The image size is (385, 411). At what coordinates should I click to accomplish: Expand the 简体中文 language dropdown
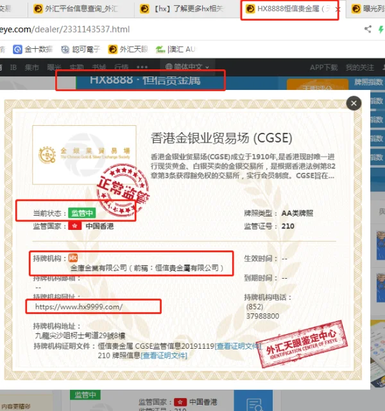[x=187, y=67]
